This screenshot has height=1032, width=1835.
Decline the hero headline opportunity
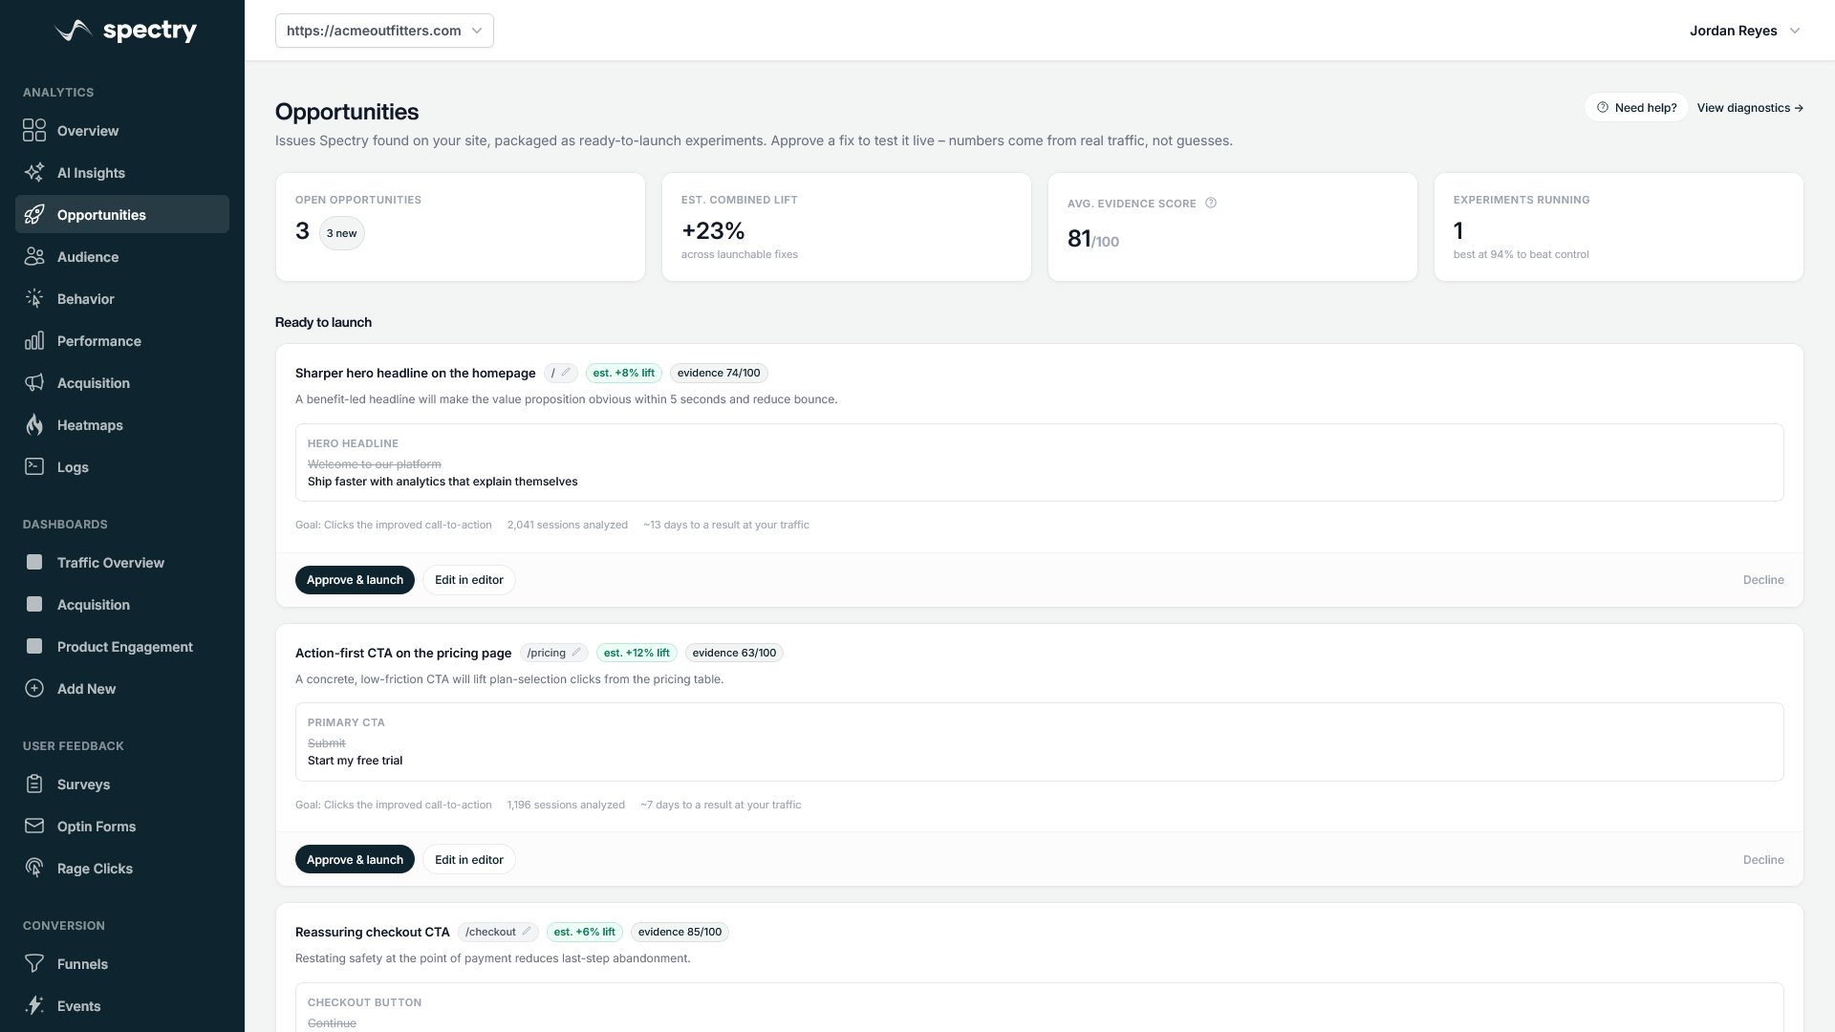1763,580
